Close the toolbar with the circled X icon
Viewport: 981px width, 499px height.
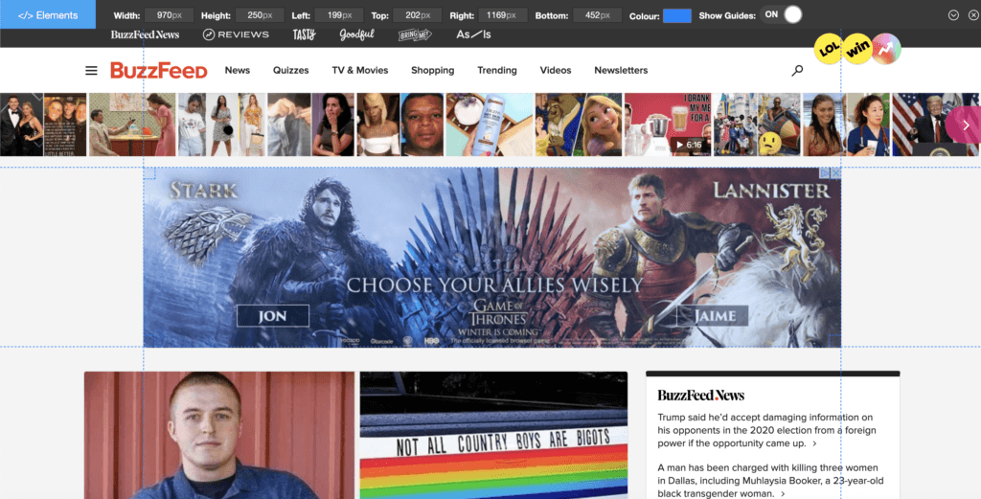tap(973, 15)
